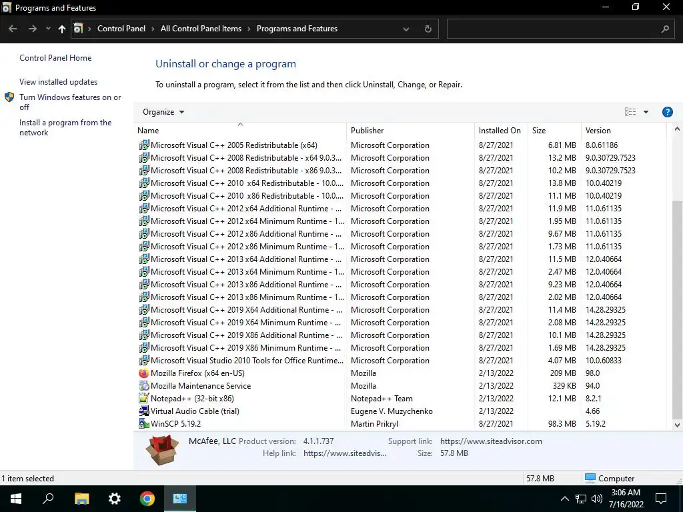
Task: Open the notification center icon
Action: pos(661,499)
